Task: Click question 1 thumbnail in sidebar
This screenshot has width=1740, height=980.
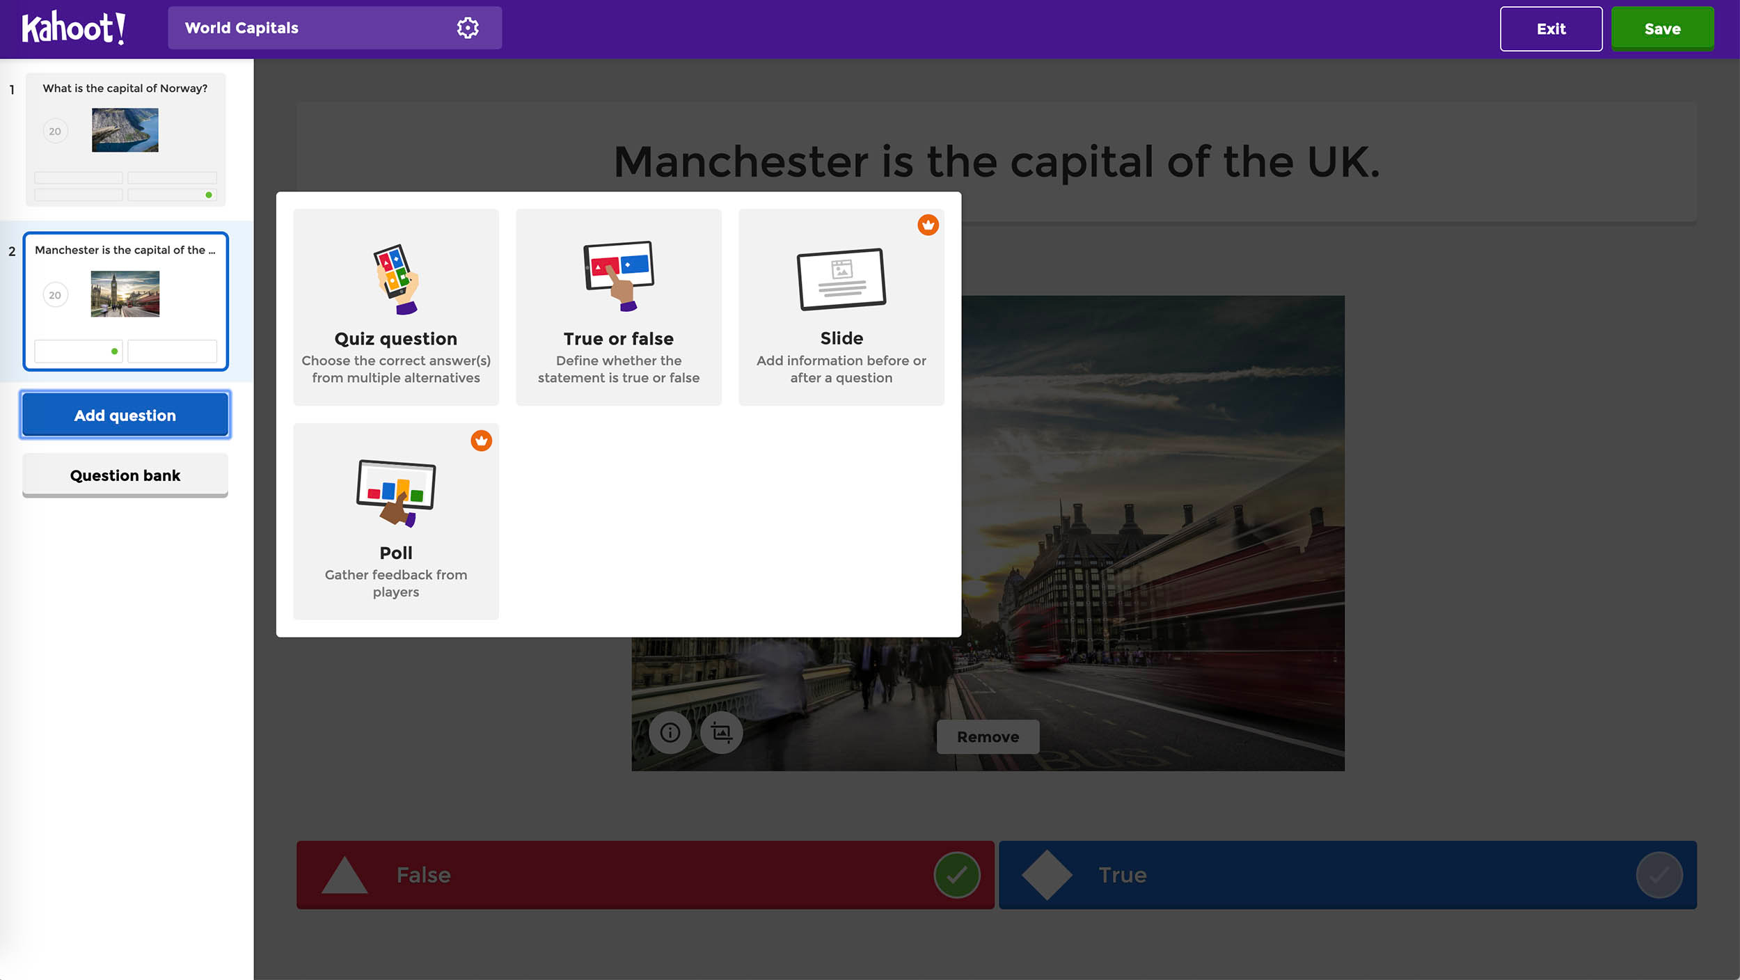Action: click(125, 137)
